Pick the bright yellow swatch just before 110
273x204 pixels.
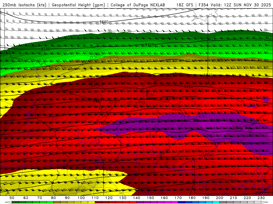pos(91,202)
